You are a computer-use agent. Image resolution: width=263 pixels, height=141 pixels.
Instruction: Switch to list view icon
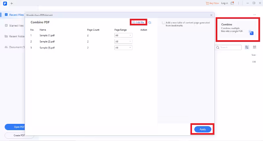click(247, 47)
